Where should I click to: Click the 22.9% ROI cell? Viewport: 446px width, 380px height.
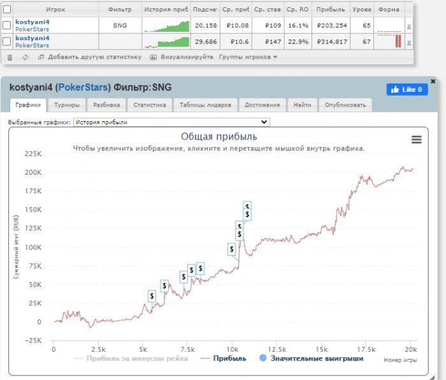coord(298,42)
